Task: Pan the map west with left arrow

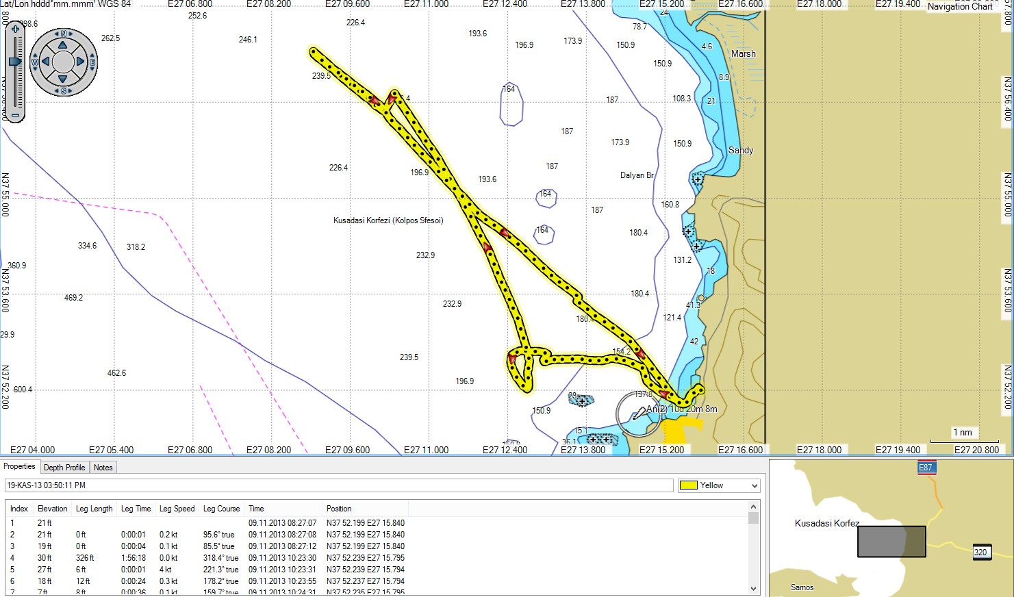Action: 46,62
